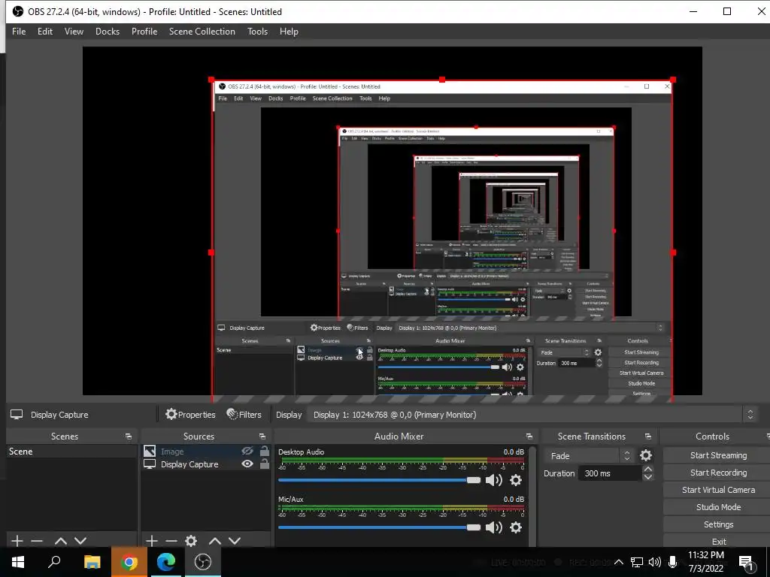
Task: Pop out the Scenes dock
Action: 129,437
